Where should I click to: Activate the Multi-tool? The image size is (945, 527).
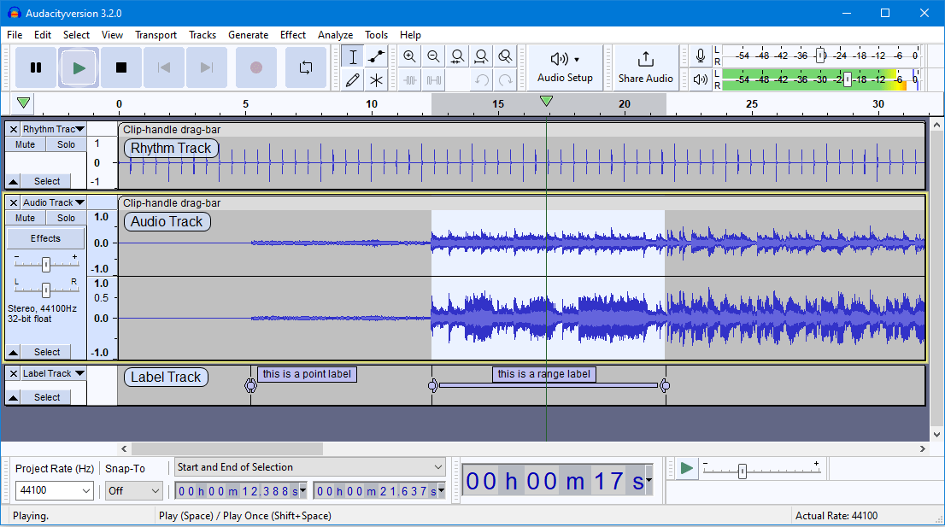[376, 79]
